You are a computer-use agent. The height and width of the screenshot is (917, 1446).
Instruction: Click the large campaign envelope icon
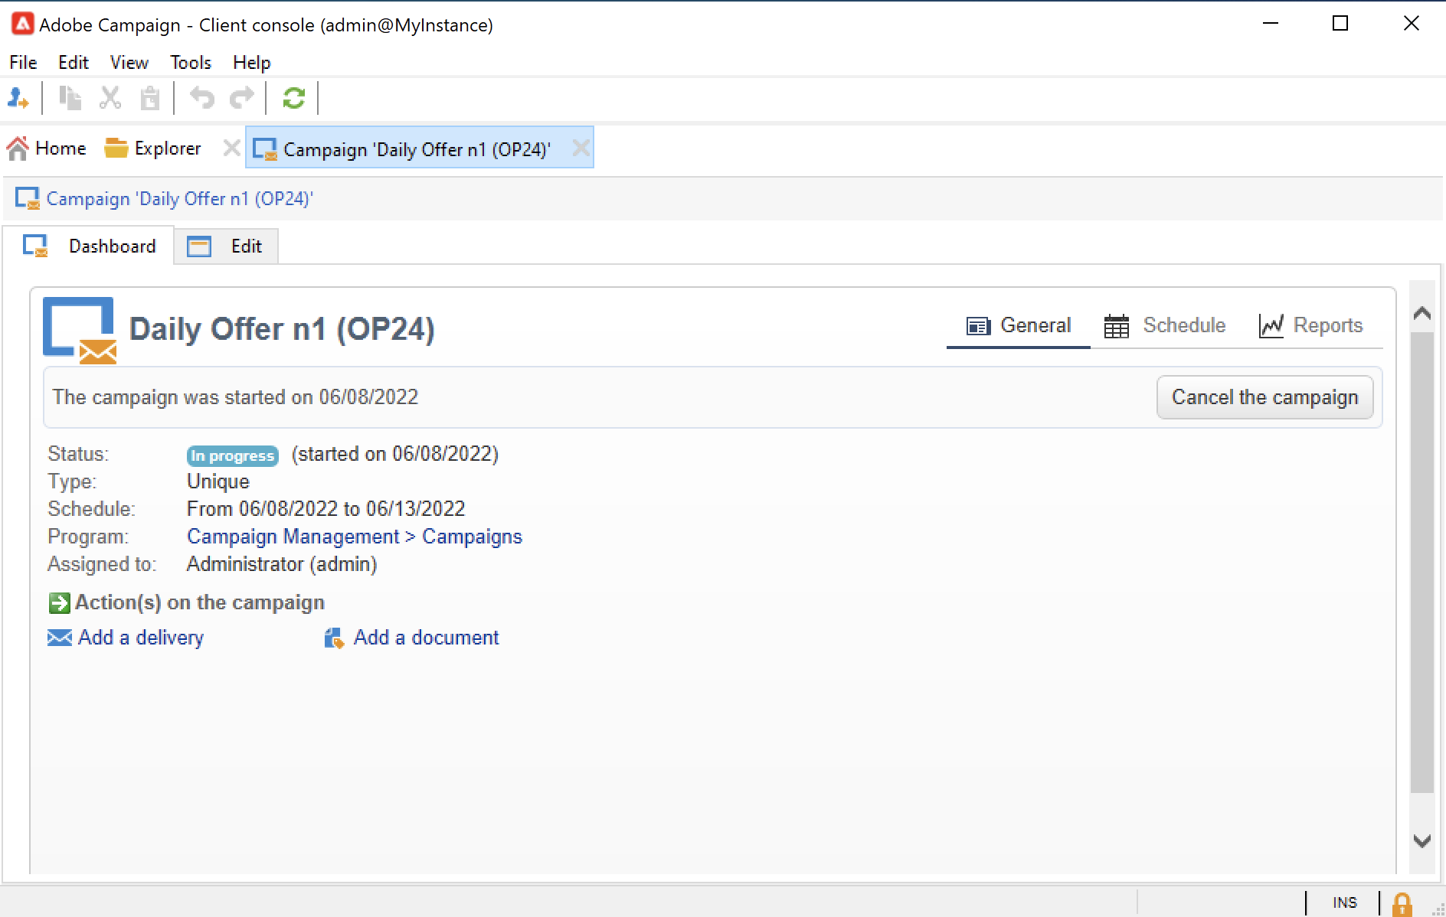point(80,330)
